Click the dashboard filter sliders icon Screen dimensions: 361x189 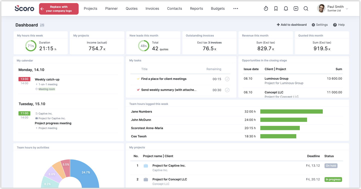tap(42, 25)
